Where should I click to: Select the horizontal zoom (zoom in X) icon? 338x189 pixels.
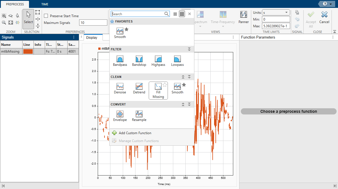coord(11,16)
